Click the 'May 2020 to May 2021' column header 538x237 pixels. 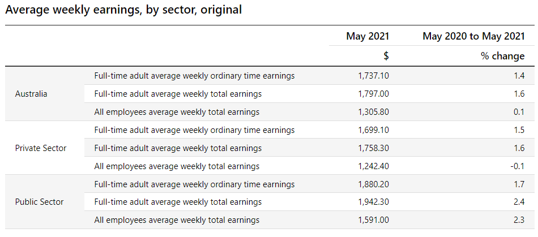click(473, 36)
